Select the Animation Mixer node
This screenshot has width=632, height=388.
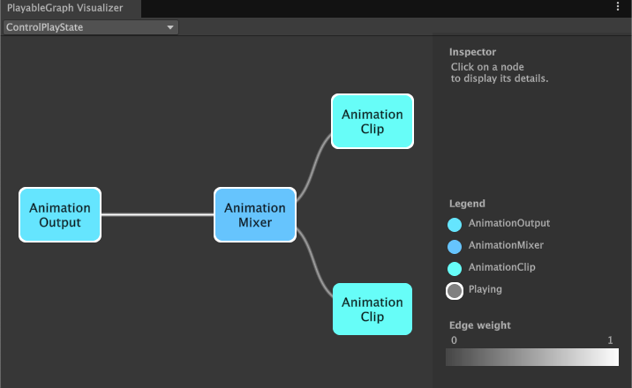[255, 215]
